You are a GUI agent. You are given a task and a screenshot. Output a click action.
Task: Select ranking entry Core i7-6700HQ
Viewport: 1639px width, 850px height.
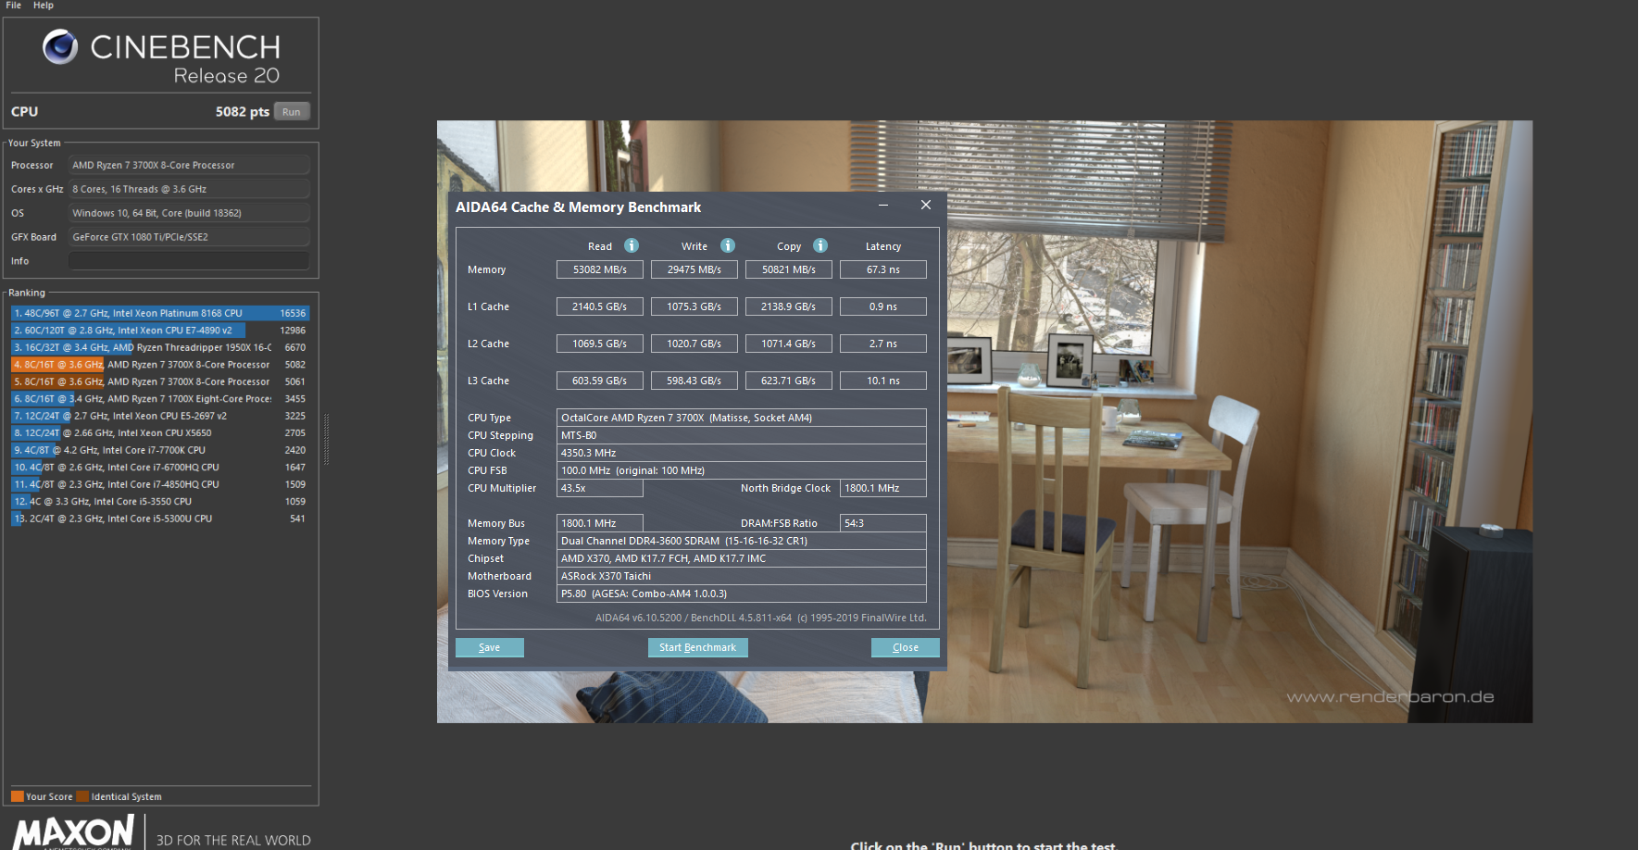click(159, 468)
